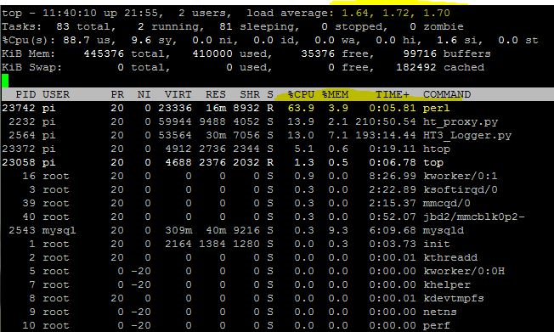Select the %CPU column header

coord(301,94)
